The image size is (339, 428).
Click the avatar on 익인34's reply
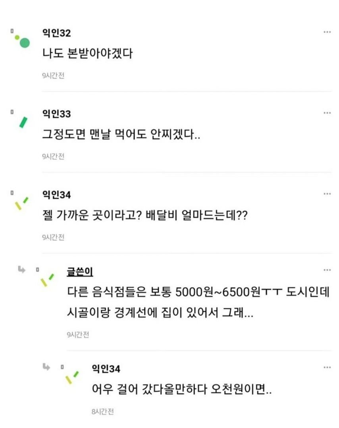(x=71, y=377)
